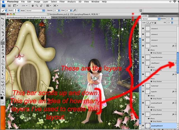Select the Rectangular Marquee tool
179x130 pixels.
3,21
